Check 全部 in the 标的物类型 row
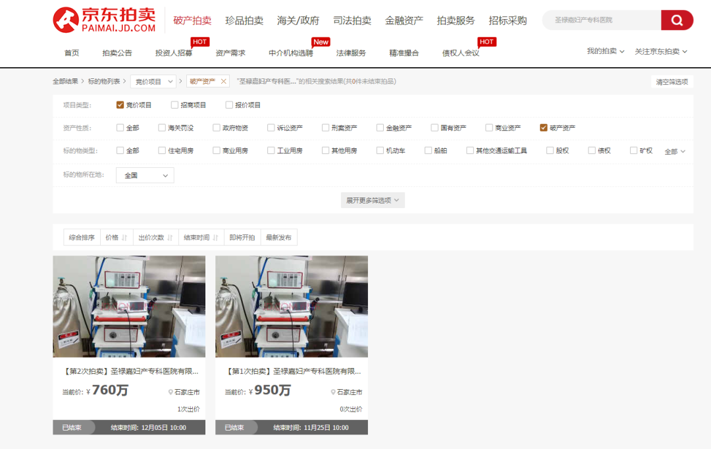This screenshot has height=449, width=711. [120, 151]
